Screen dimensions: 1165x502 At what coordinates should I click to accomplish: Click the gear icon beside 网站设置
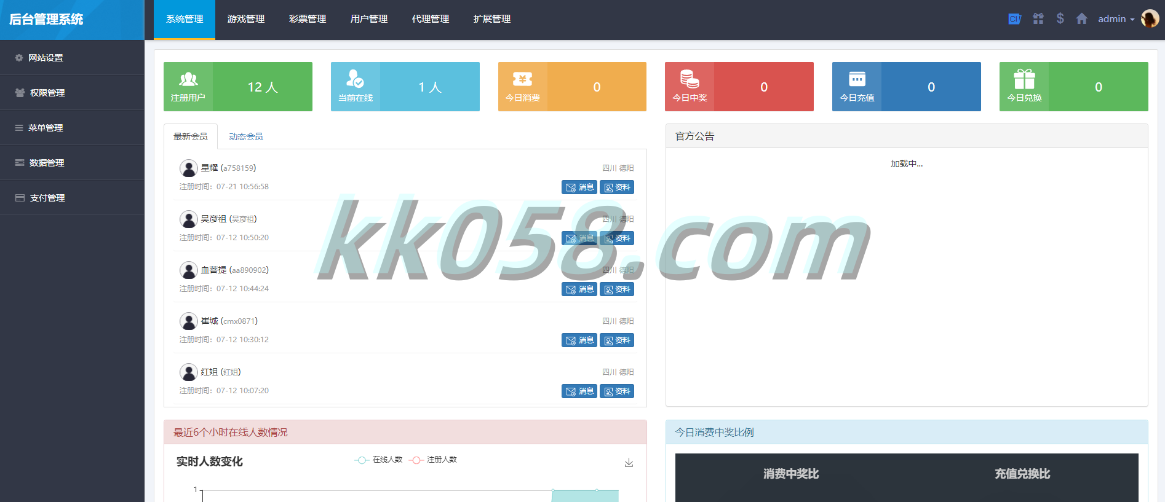(x=19, y=58)
